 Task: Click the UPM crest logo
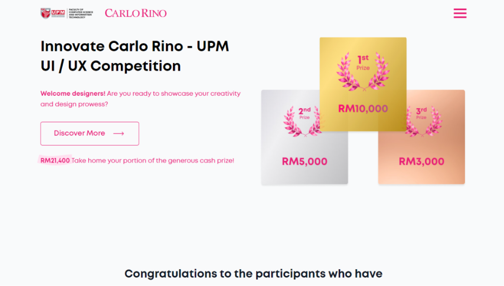coord(45,13)
